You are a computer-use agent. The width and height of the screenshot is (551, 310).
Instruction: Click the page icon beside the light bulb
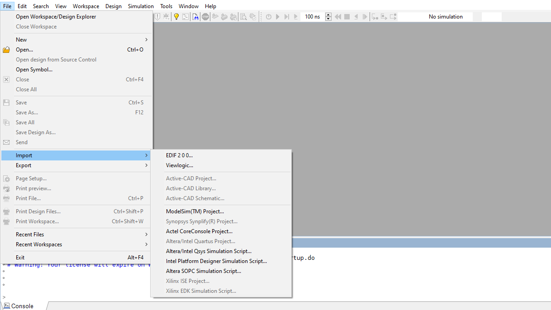(x=185, y=17)
